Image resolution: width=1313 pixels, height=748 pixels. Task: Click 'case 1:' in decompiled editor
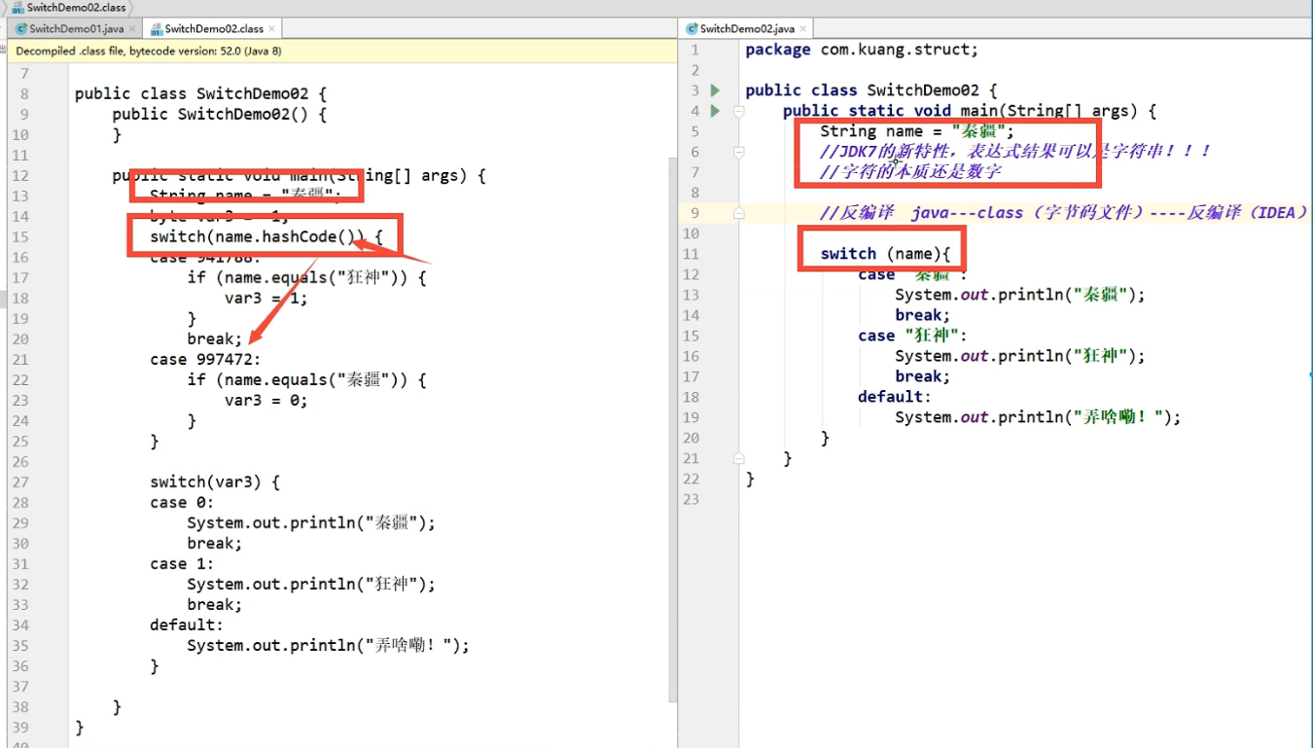coord(182,564)
